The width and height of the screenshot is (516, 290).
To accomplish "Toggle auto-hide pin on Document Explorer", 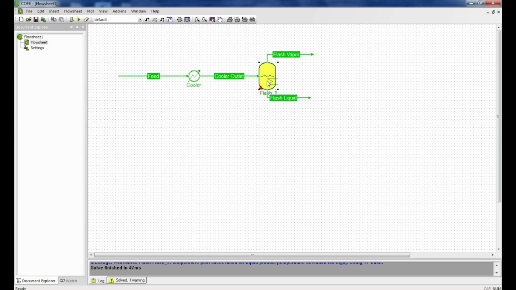I will [77, 27].
